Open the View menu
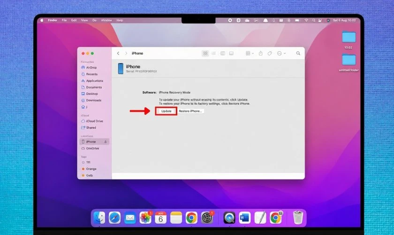This screenshot has height=235, width=394. pos(84,20)
